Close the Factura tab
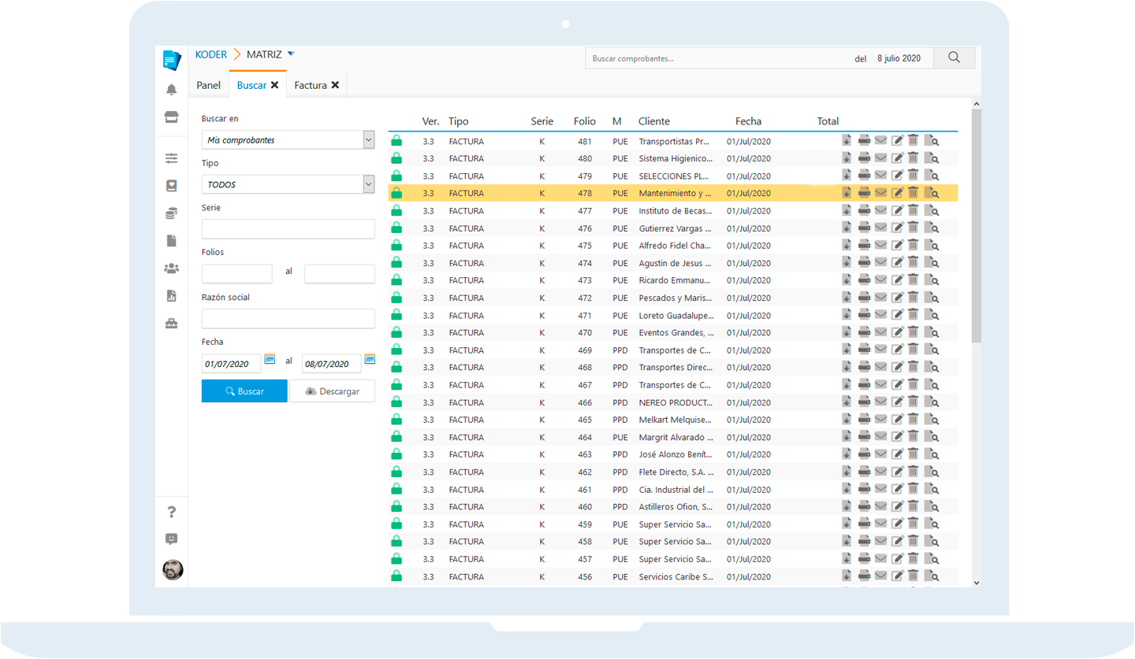 [x=335, y=85]
